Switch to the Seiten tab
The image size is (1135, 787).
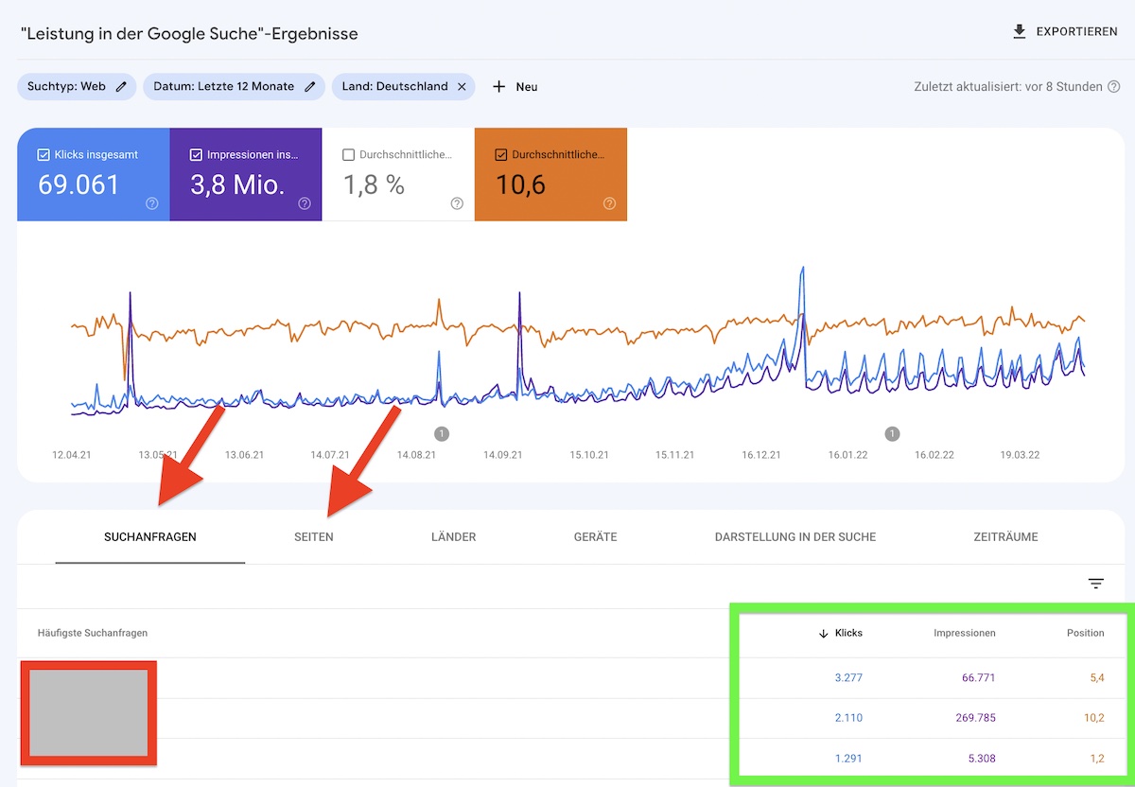[x=314, y=536]
